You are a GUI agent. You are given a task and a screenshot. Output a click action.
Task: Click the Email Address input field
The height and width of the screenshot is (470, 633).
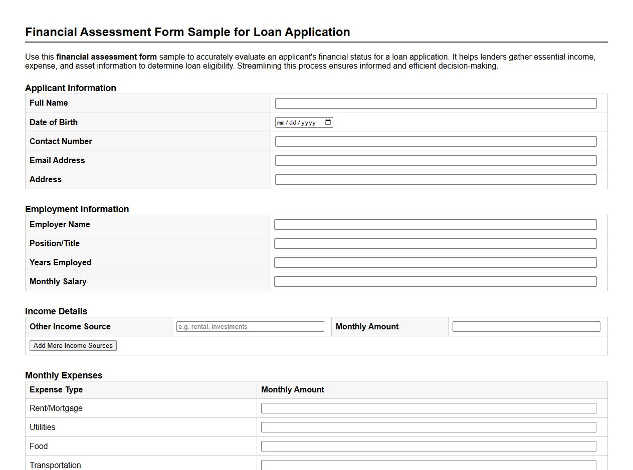(x=435, y=160)
